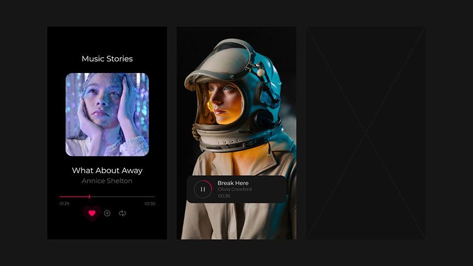Click the Music Stories heading
Viewport: 473px width, 266px height.
pyautogui.click(x=107, y=59)
